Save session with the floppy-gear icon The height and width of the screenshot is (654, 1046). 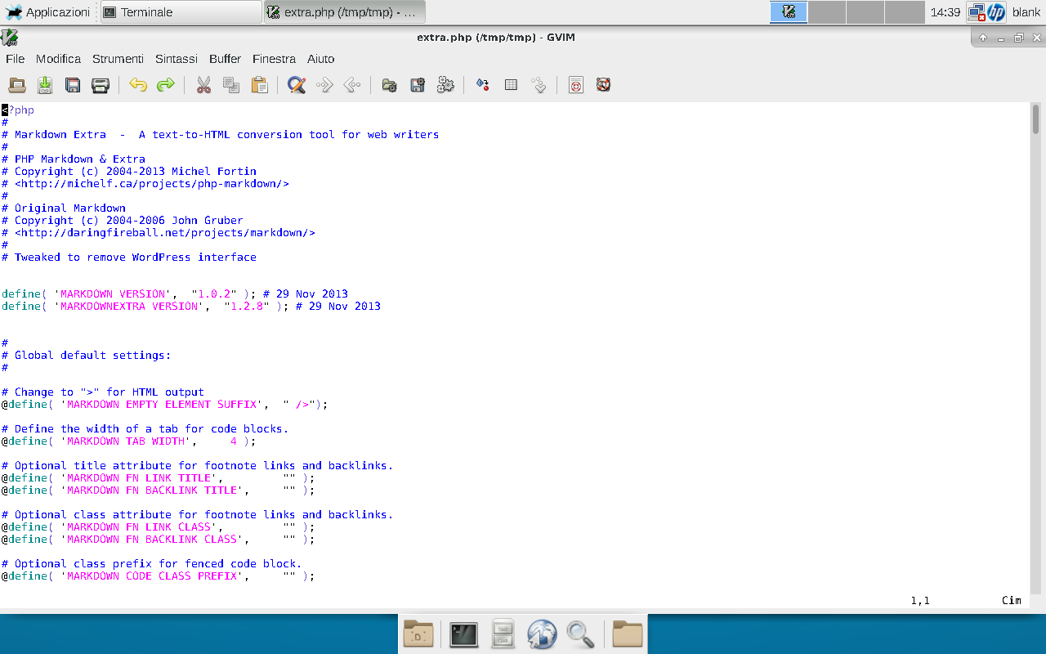(418, 85)
